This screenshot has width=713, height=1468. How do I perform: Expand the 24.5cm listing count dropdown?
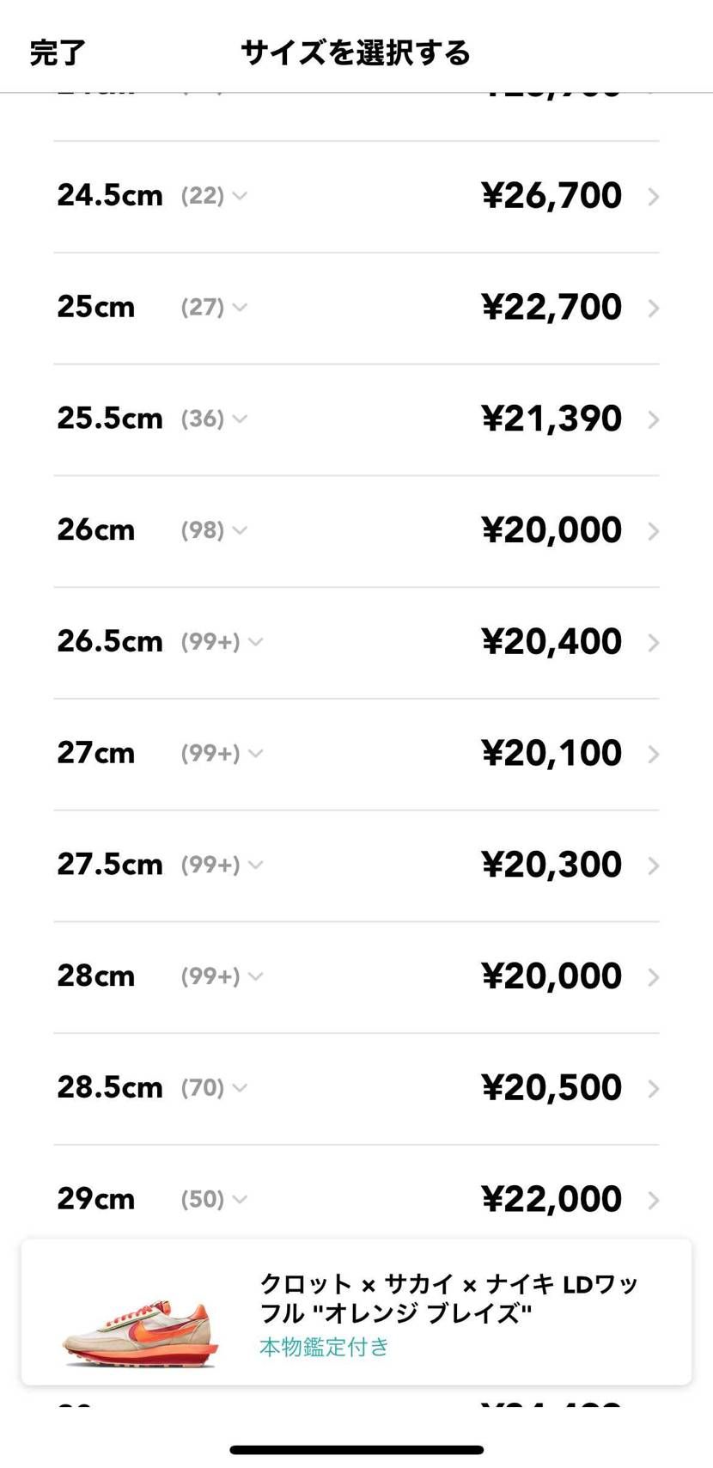tap(240, 196)
